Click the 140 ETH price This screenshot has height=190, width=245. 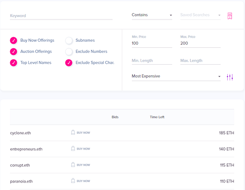click(x=226, y=149)
